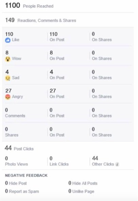Image resolution: width=138 pixels, height=201 pixels.
Task: Click the Hide Post feedback entry
Action: coord(16,183)
